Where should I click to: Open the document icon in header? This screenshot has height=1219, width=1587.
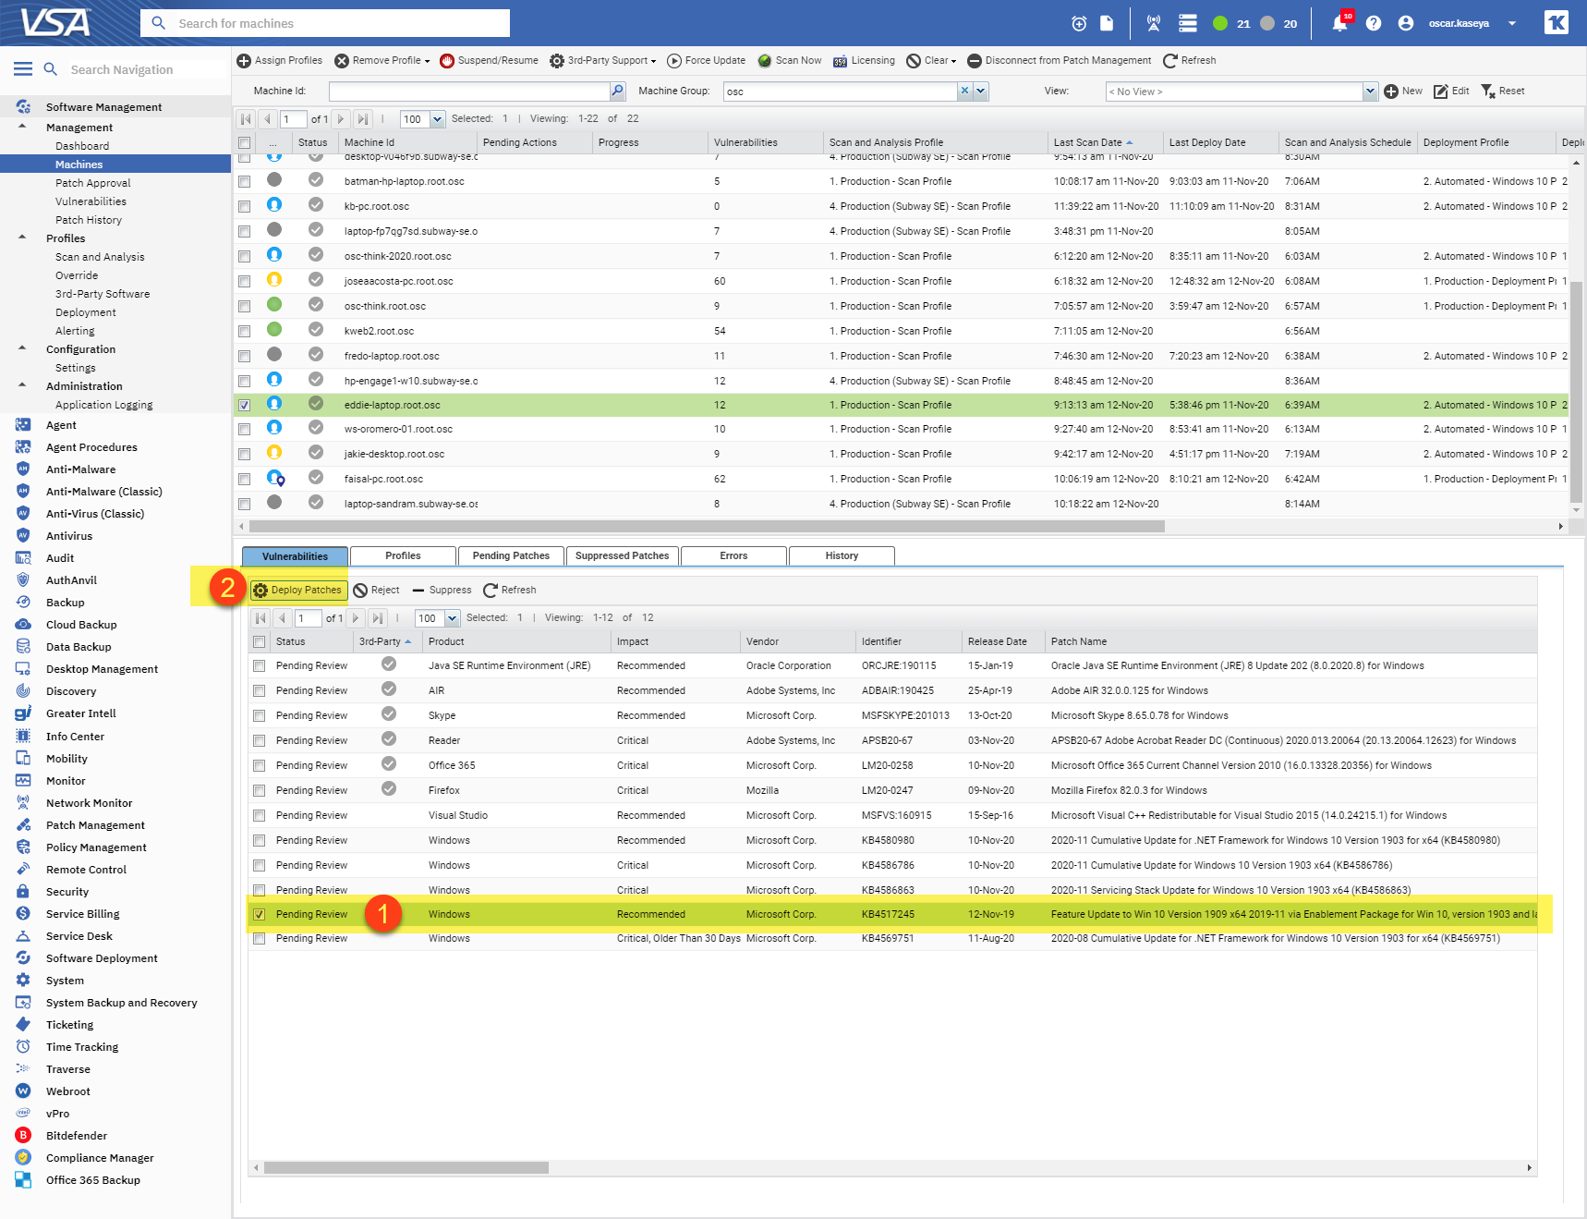[1107, 23]
